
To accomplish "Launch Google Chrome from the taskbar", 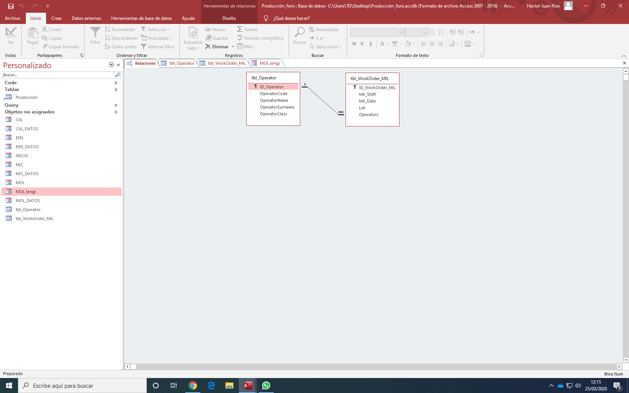I will (x=193, y=386).
